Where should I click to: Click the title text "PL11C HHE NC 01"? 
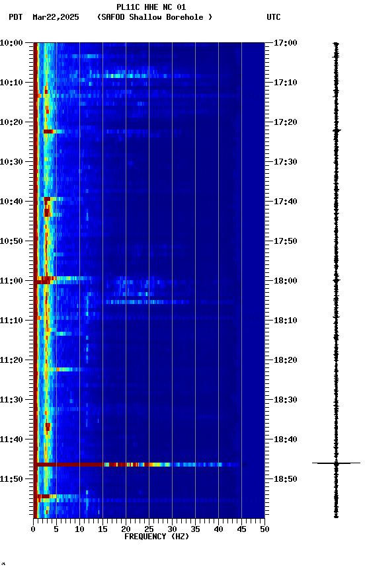151,7
